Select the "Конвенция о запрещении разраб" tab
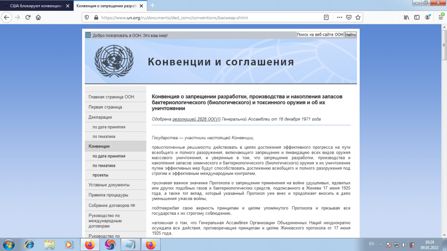Image resolution: width=447 pixels, height=251 pixels. pyautogui.click(x=107, y=6)
